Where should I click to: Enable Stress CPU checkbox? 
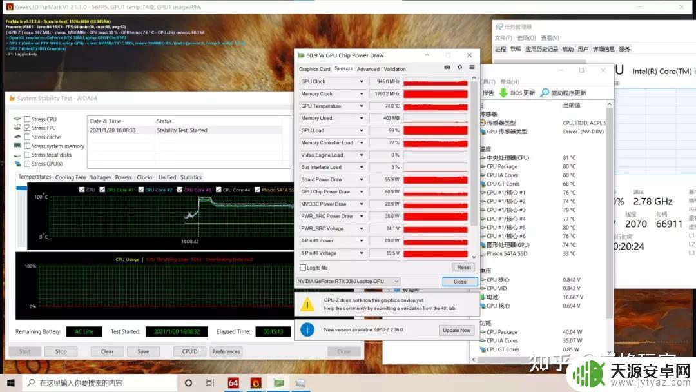point(28,119)
